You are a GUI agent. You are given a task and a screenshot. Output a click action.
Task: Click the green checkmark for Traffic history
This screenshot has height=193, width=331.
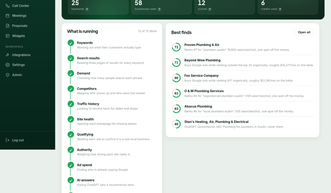tap(71, 104)
